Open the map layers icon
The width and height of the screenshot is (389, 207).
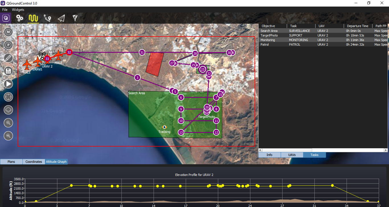click(8, 110)
